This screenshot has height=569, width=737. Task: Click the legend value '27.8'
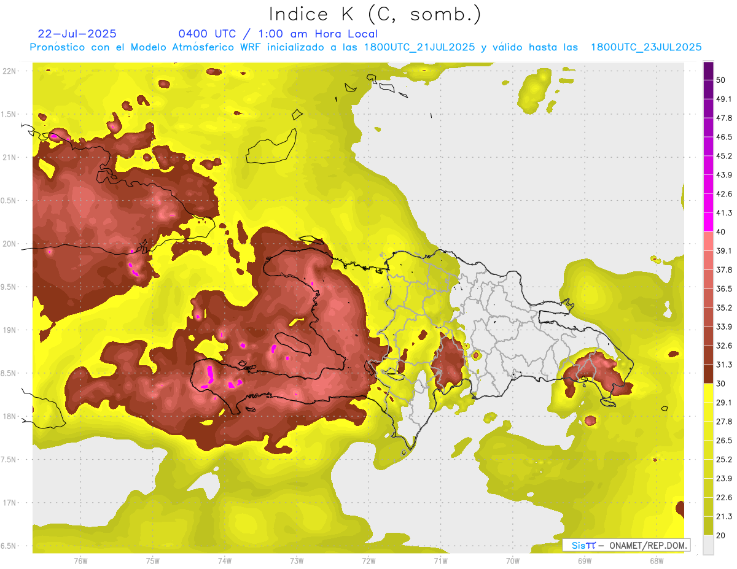tap(724, 422)
